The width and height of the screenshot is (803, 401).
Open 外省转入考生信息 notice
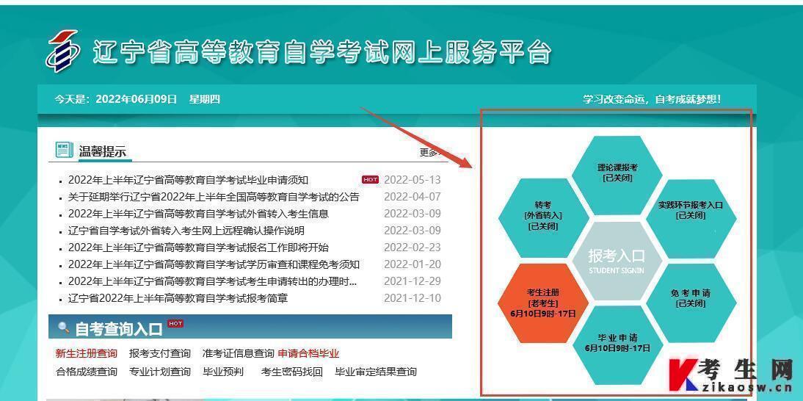click(x=198, y=214)
